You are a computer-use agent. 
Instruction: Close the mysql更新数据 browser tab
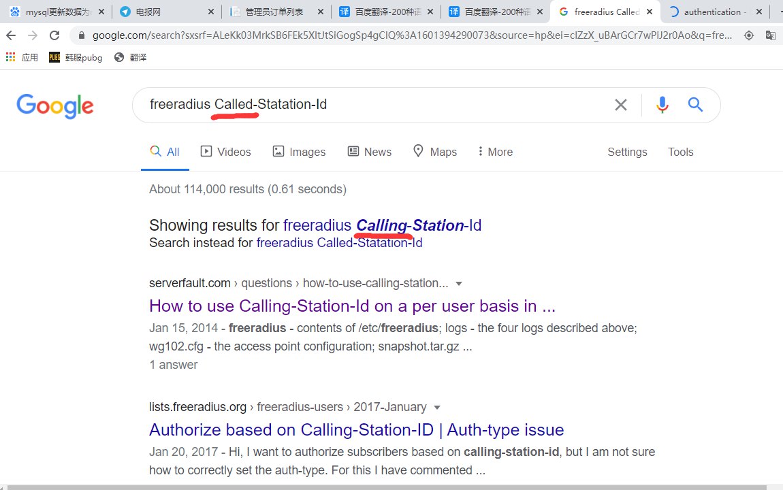[x=101, y=12]
